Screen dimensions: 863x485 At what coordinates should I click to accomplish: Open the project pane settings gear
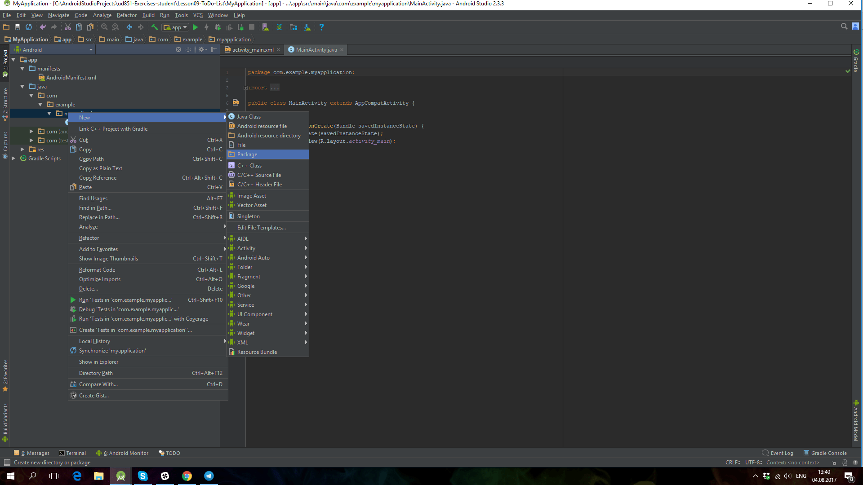(x=201, y=50)
